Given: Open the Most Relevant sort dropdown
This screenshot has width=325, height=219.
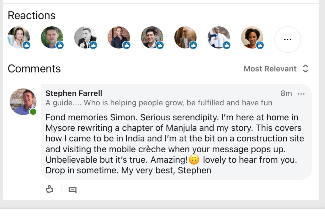Looking at the screenshot, I should [270, 69].
